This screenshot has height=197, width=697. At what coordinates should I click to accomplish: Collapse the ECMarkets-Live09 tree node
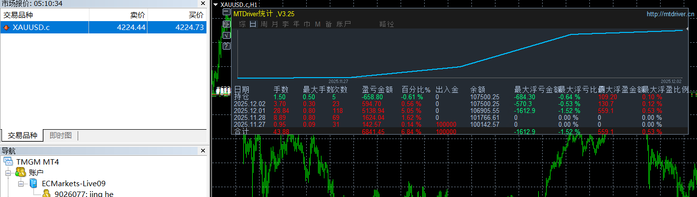(21, 184)
